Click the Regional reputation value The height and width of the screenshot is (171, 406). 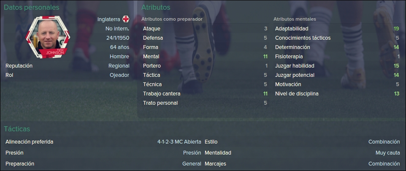[119, 66]
